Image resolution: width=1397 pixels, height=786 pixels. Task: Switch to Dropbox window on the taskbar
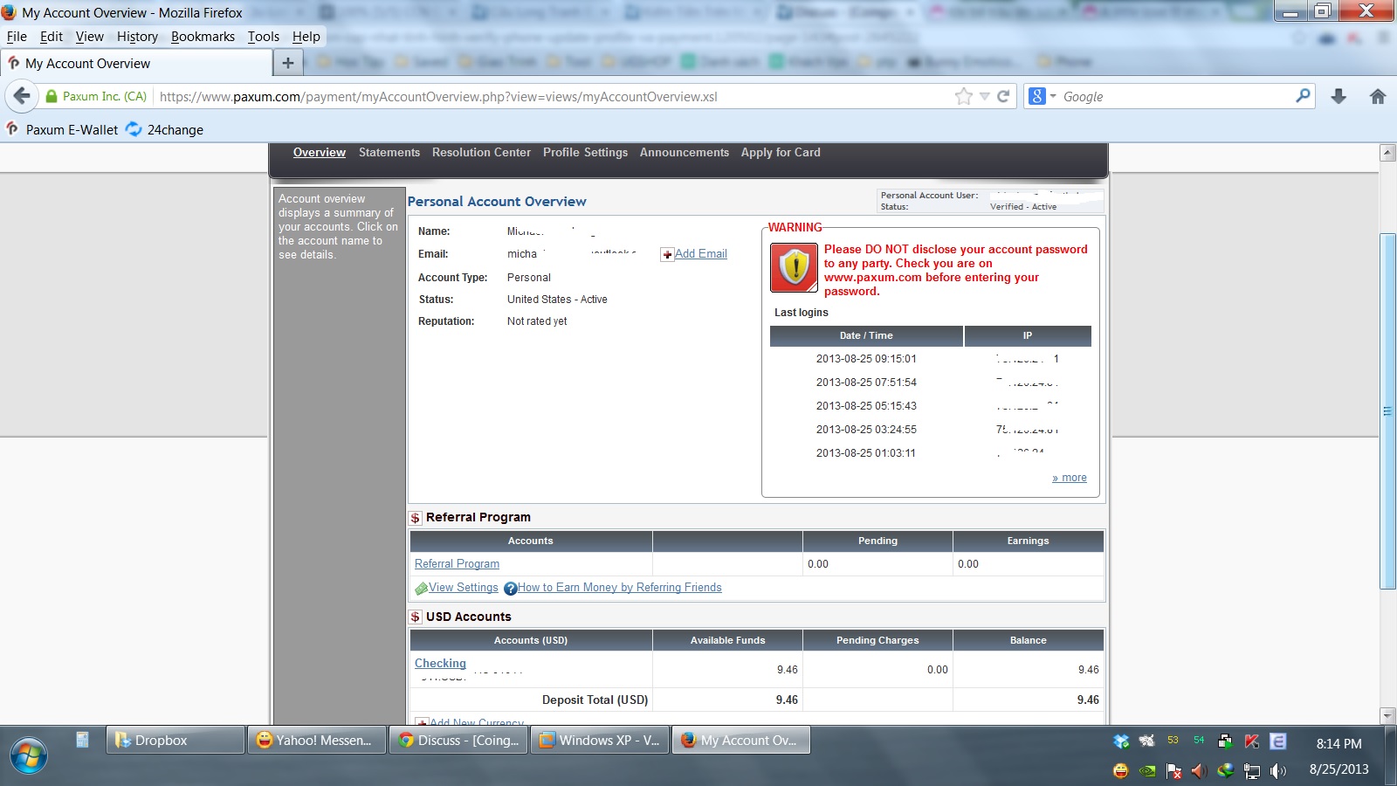pos(175,741)
